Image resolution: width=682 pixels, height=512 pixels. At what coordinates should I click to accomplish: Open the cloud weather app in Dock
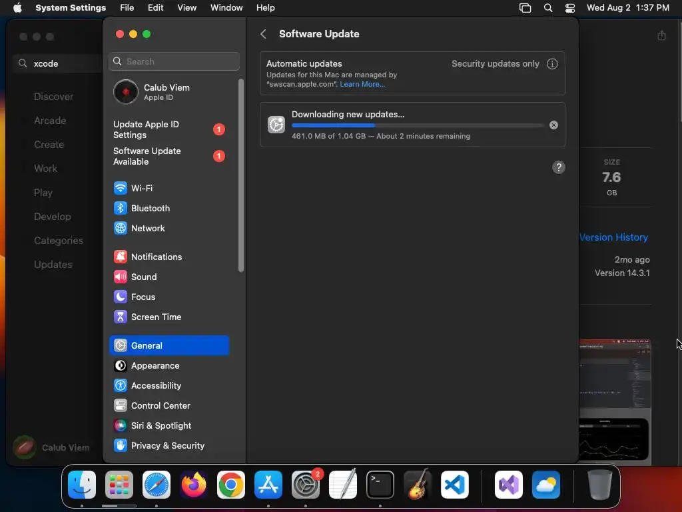546,484
